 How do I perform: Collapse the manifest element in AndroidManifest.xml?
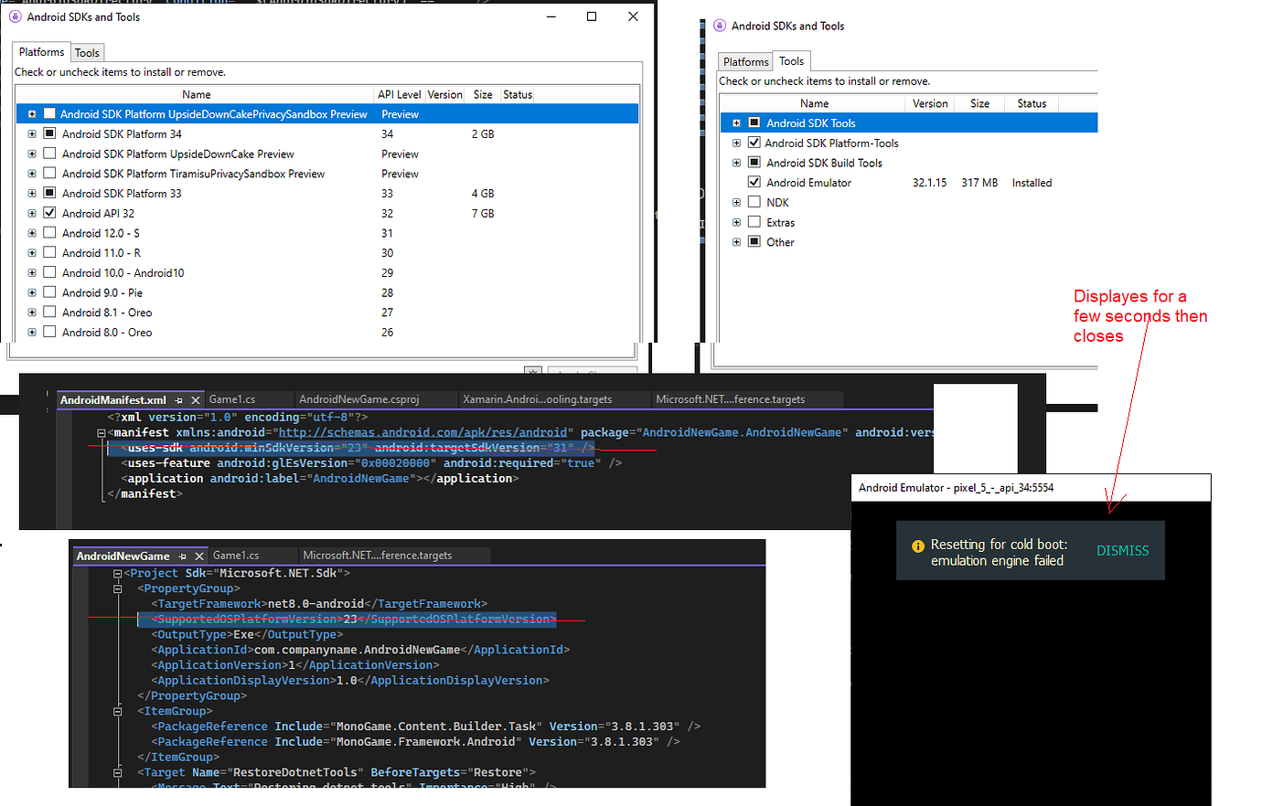101,431
